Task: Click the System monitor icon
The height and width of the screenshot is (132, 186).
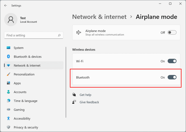Action: [9, 48]
